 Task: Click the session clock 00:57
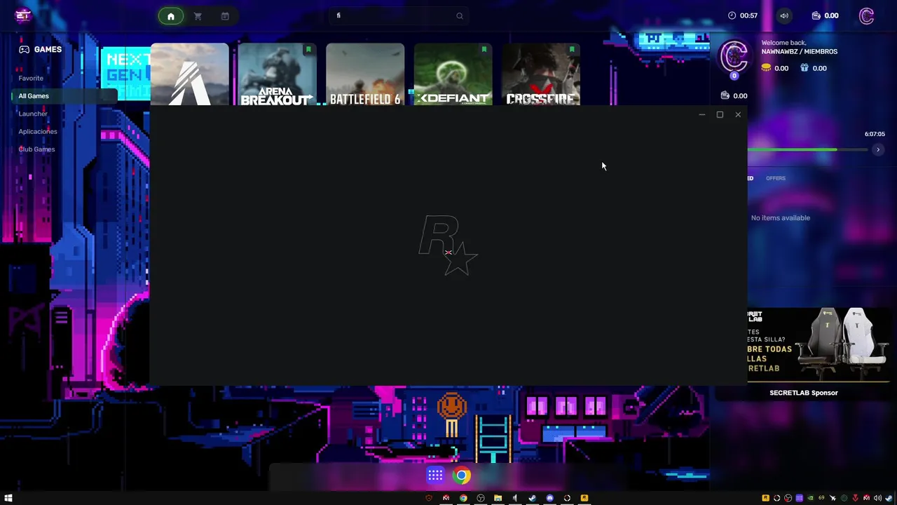tap(743, 15)
